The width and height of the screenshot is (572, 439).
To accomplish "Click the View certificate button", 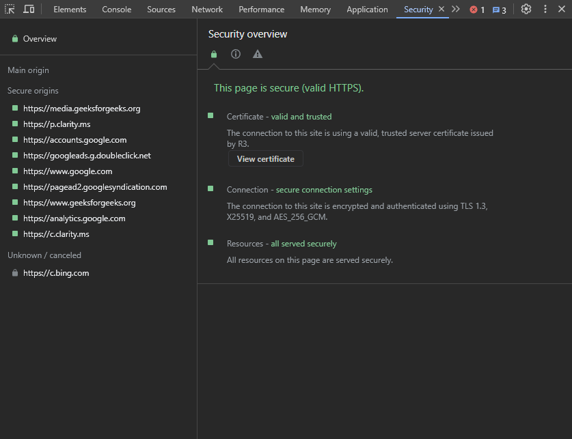I will (x=265, y=159).
